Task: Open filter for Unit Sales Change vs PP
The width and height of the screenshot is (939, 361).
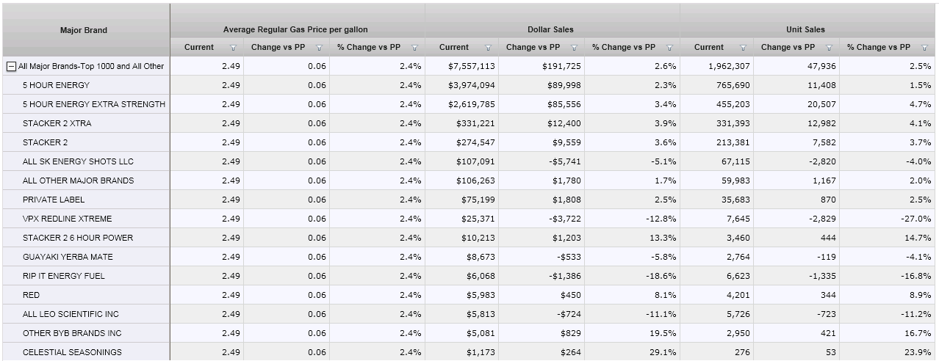Action: point(829,48)
